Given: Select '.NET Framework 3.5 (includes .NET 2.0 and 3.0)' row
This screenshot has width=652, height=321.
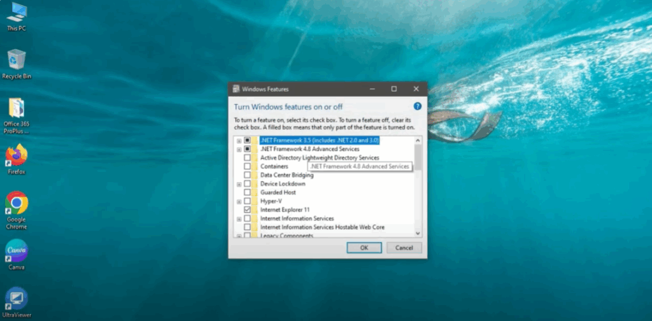Looking at the screenshot, I should 320,140.
